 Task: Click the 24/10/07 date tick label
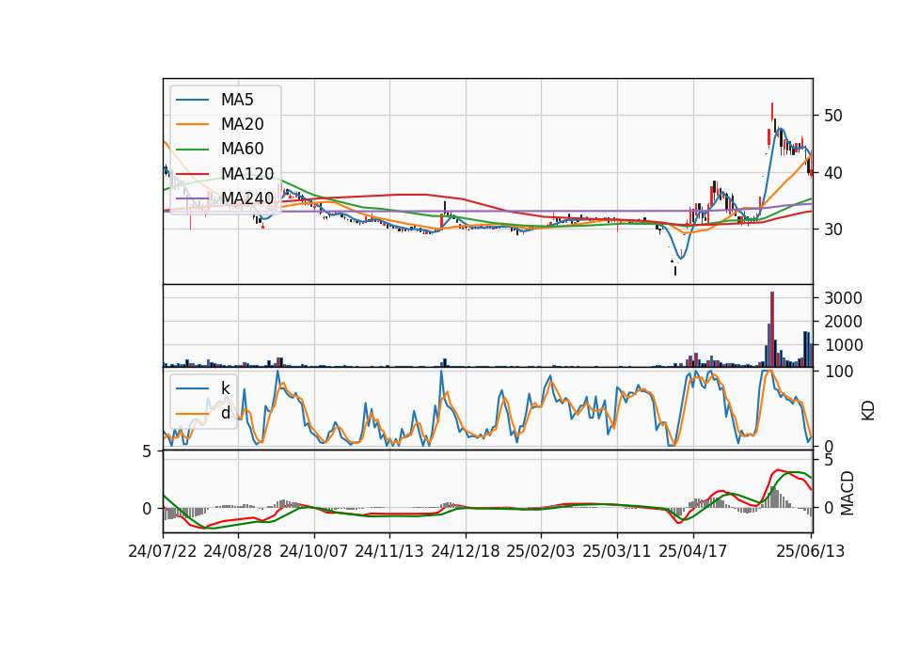click(x=314, y=552)
